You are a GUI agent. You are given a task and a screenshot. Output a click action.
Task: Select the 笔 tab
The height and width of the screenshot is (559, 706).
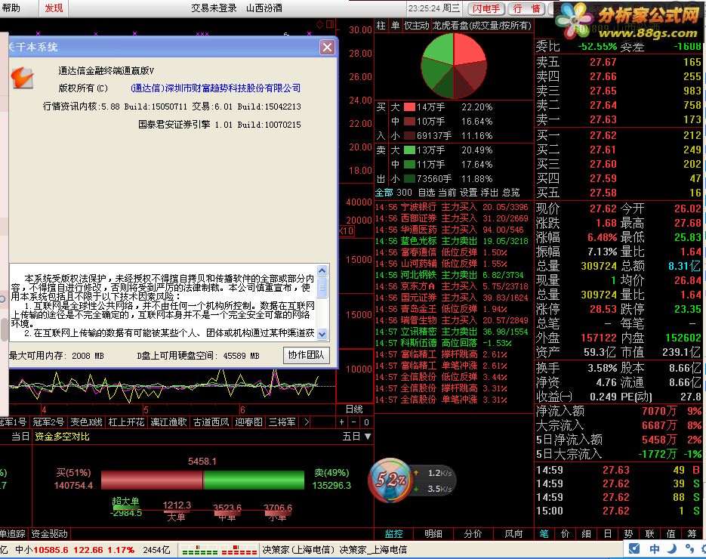[x=544, y=534]
